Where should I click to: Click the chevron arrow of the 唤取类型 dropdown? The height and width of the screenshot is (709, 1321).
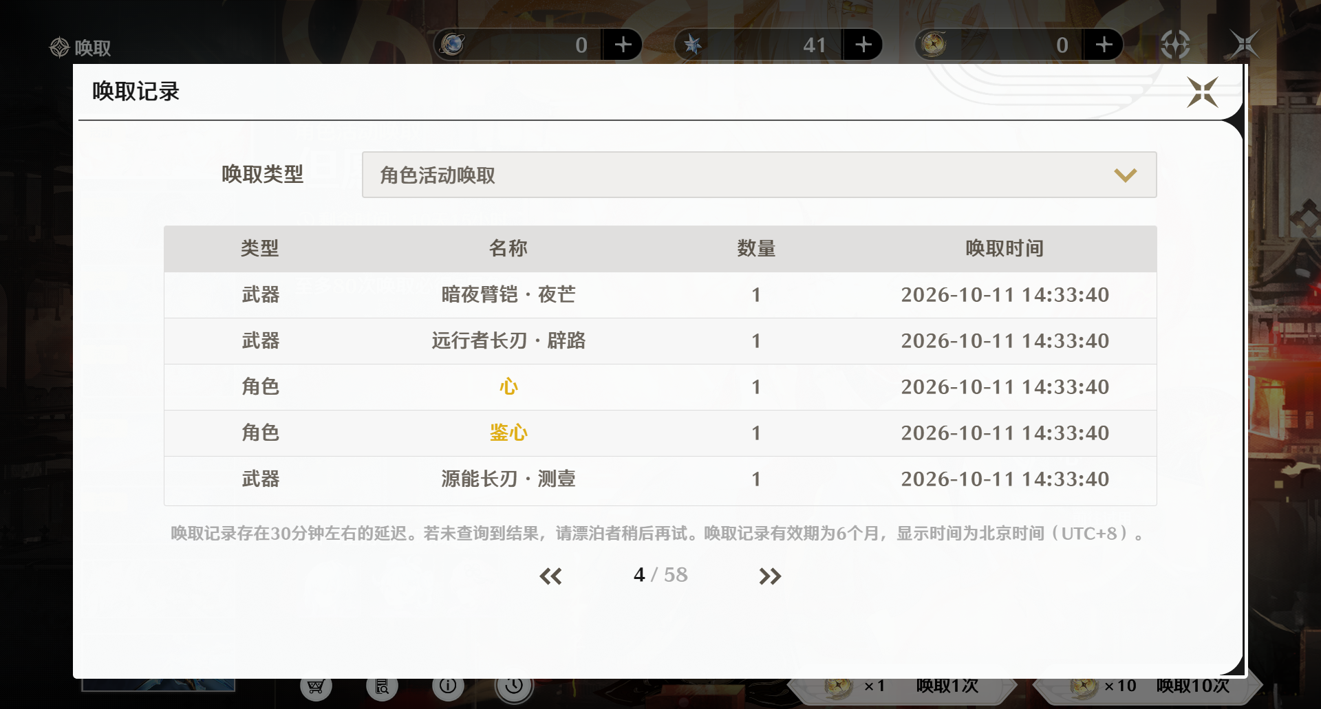1126,175
